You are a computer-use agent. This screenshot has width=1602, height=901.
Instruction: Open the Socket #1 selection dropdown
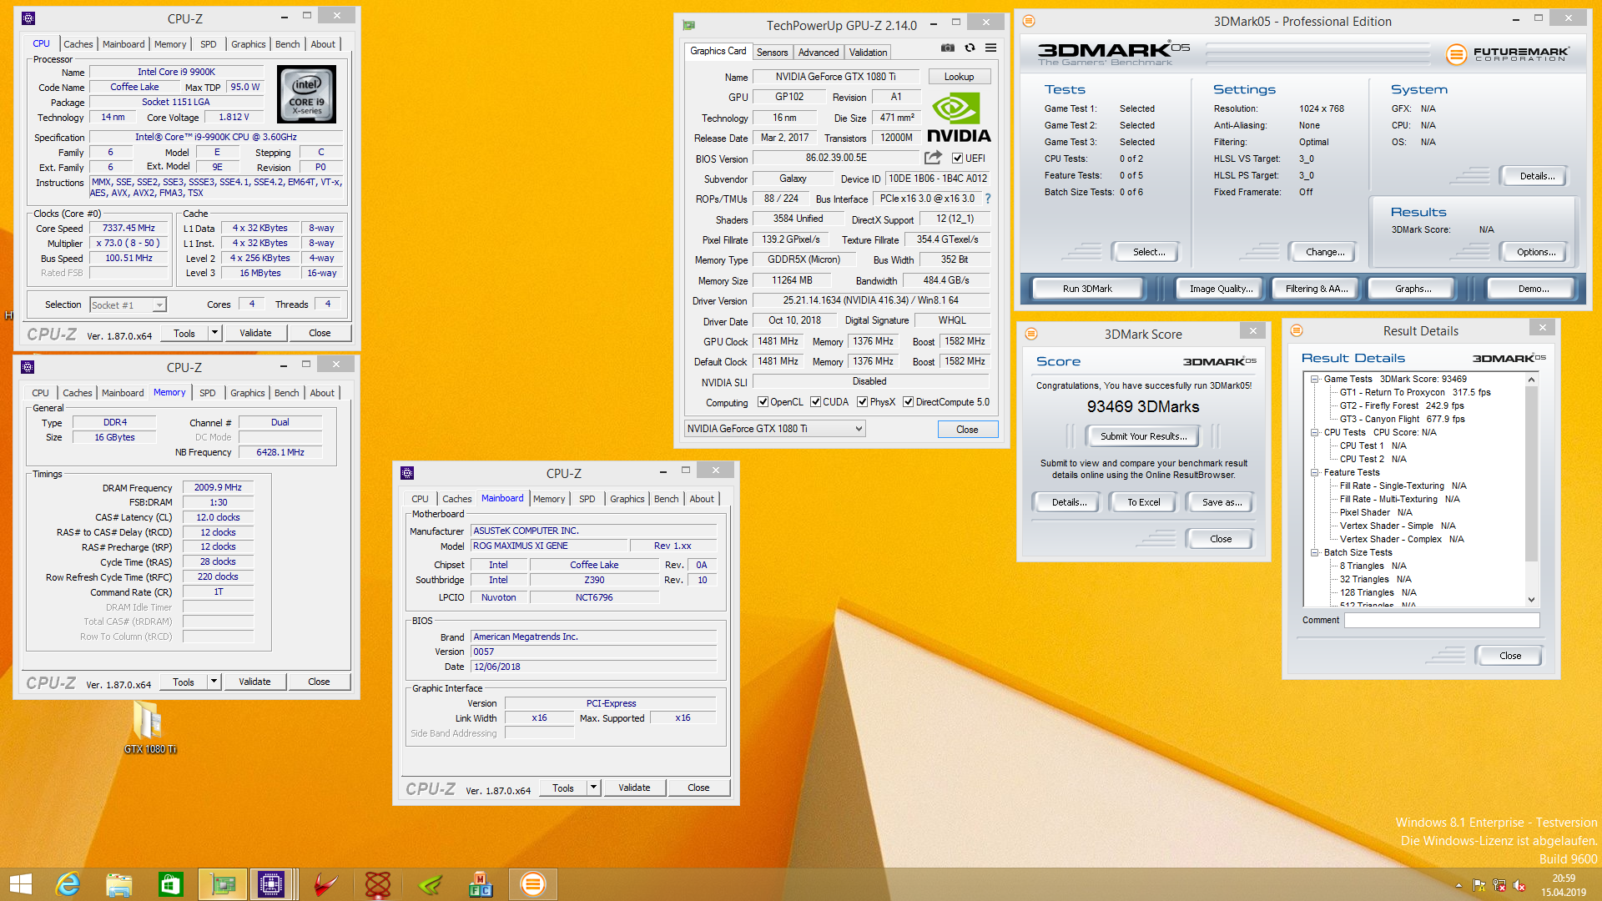pos(128,305)
